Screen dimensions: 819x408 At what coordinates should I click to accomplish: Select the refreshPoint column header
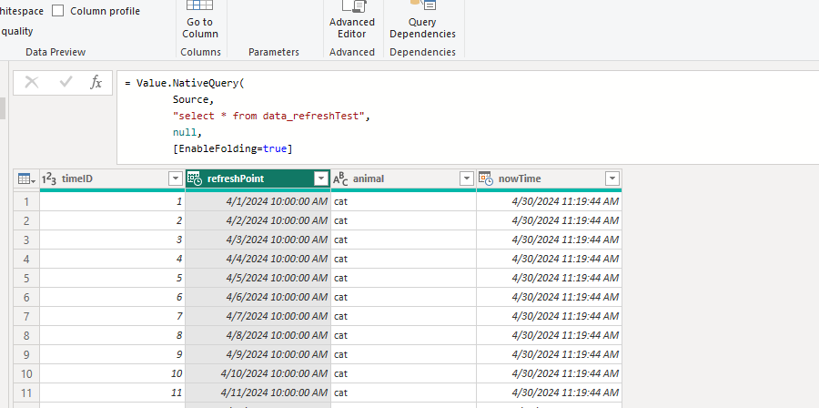[x=258, y=179]
